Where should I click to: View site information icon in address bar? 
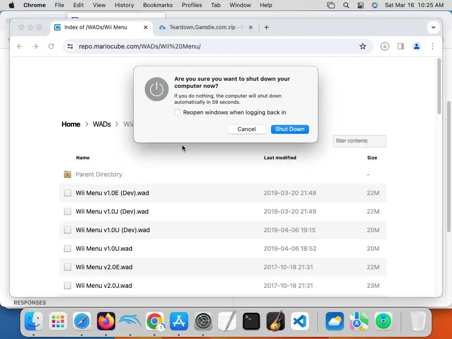coord(70,46)
